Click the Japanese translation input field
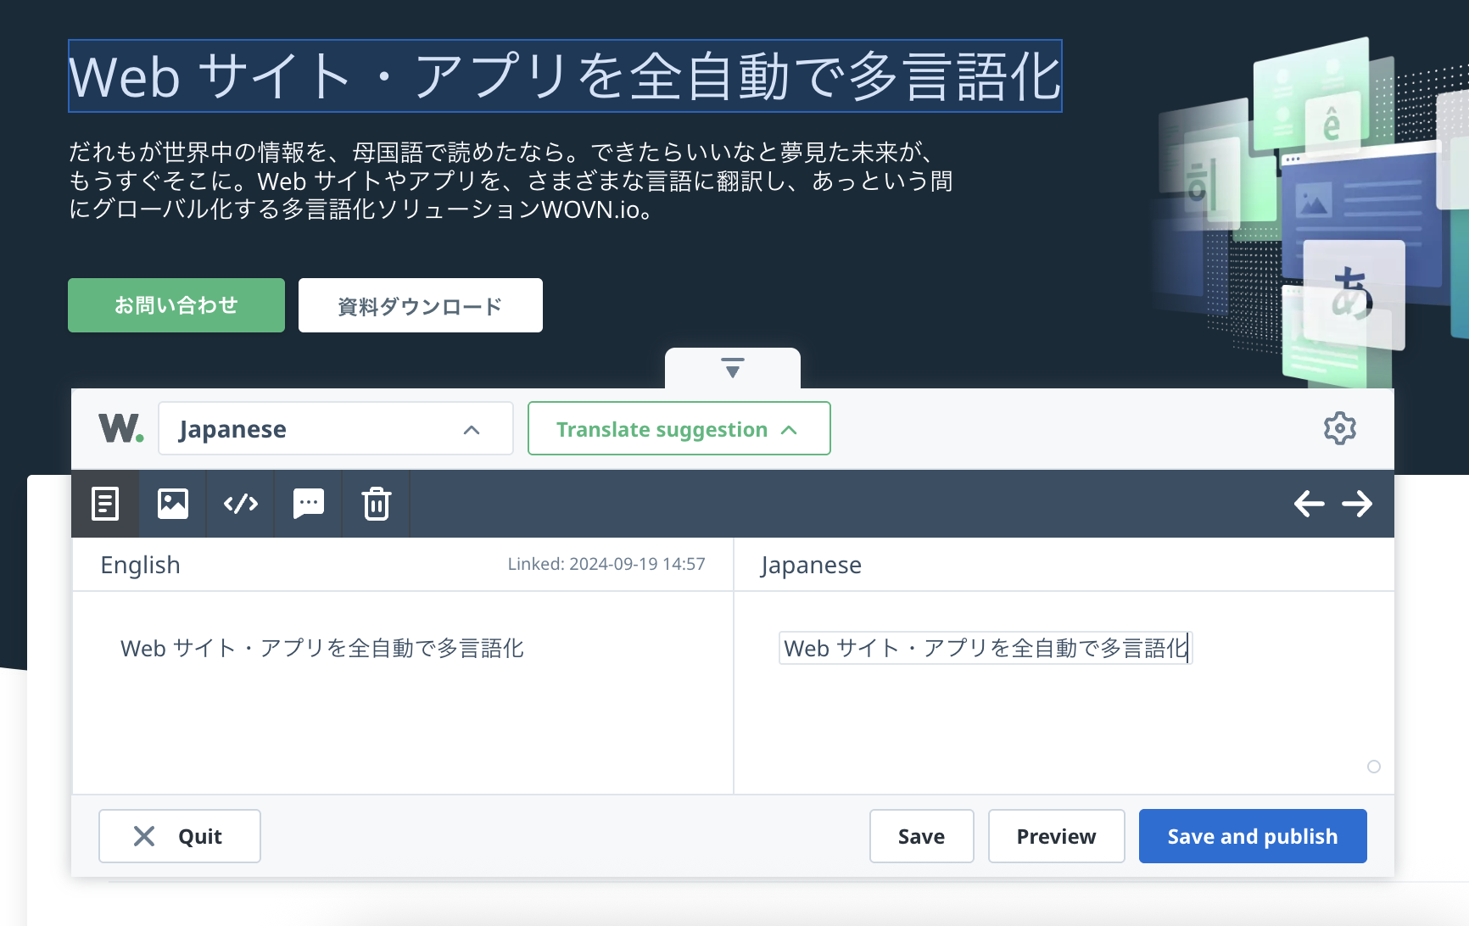 coord(985,649)
